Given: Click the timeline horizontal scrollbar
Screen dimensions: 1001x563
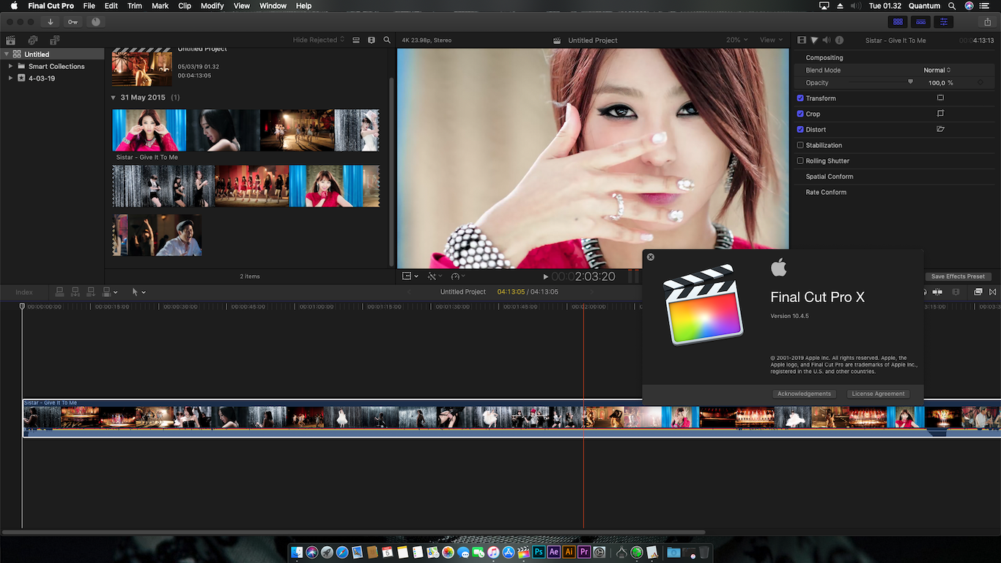Looking at the screenshot, I should point(353,532).
